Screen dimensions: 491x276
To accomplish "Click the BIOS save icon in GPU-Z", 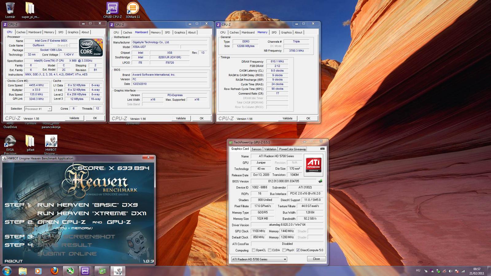I will (x=320, y=181).
